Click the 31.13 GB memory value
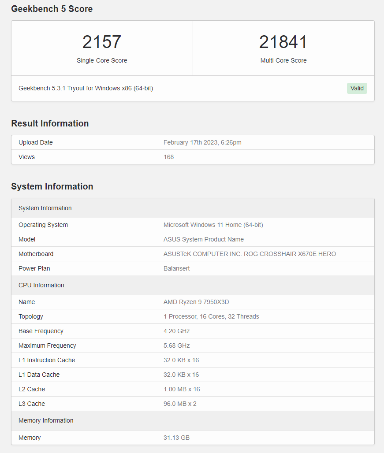Screen dimensions: 384x453 (176, 438)
